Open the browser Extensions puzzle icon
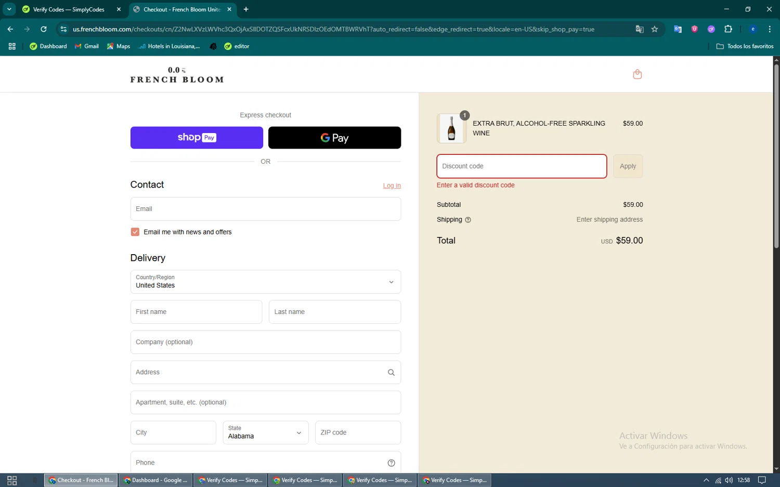This screenshot has height=487, width=780. [x=728, y=29]
